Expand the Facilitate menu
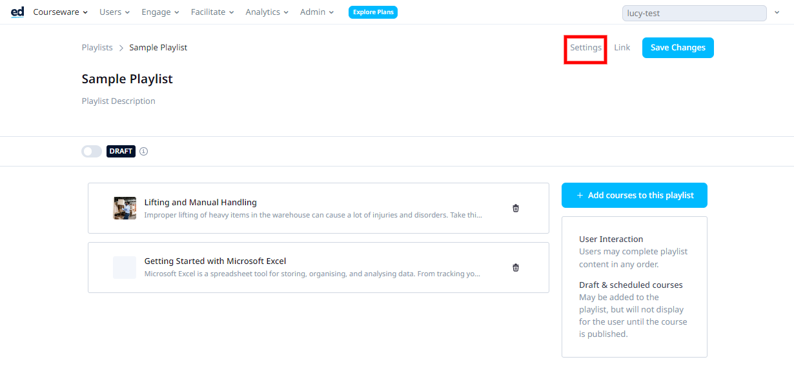 [x=212, y=12]
